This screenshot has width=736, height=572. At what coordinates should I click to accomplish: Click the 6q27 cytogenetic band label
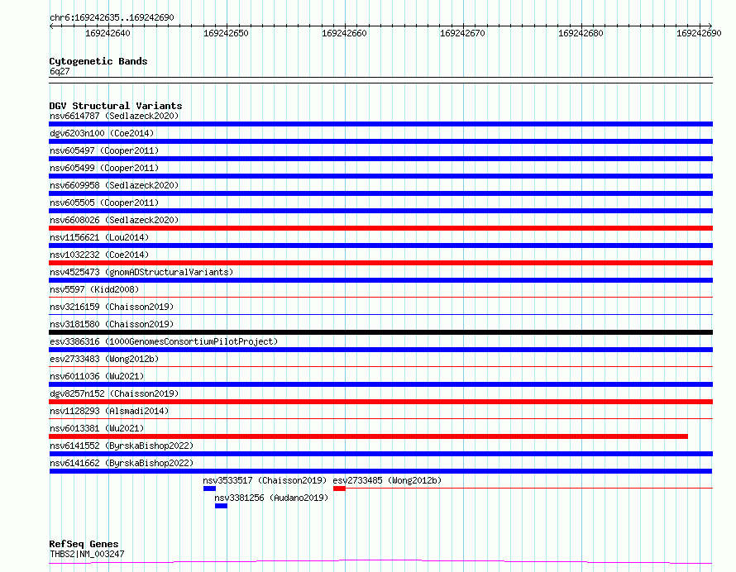[60, 71]
